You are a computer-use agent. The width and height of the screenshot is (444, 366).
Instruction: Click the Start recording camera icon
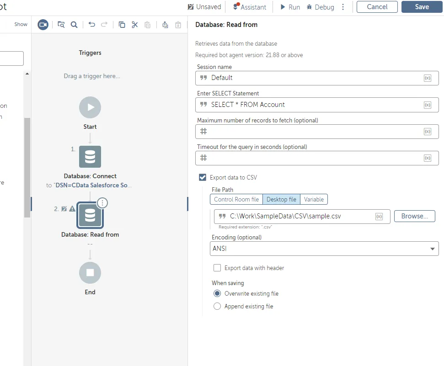pos(43,25)
